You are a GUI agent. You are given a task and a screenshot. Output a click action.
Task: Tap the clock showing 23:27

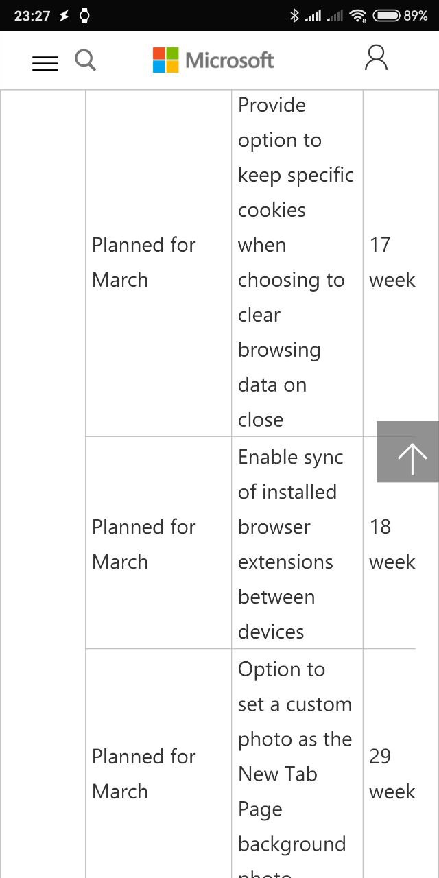click(x=32, y=15)
